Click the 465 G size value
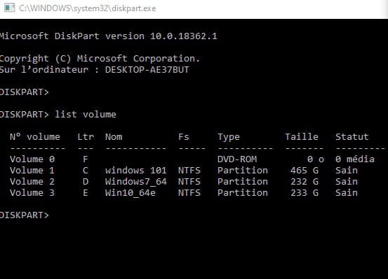Screen dimensions: 388x279 pyautogui.click(x=305, y=171)
